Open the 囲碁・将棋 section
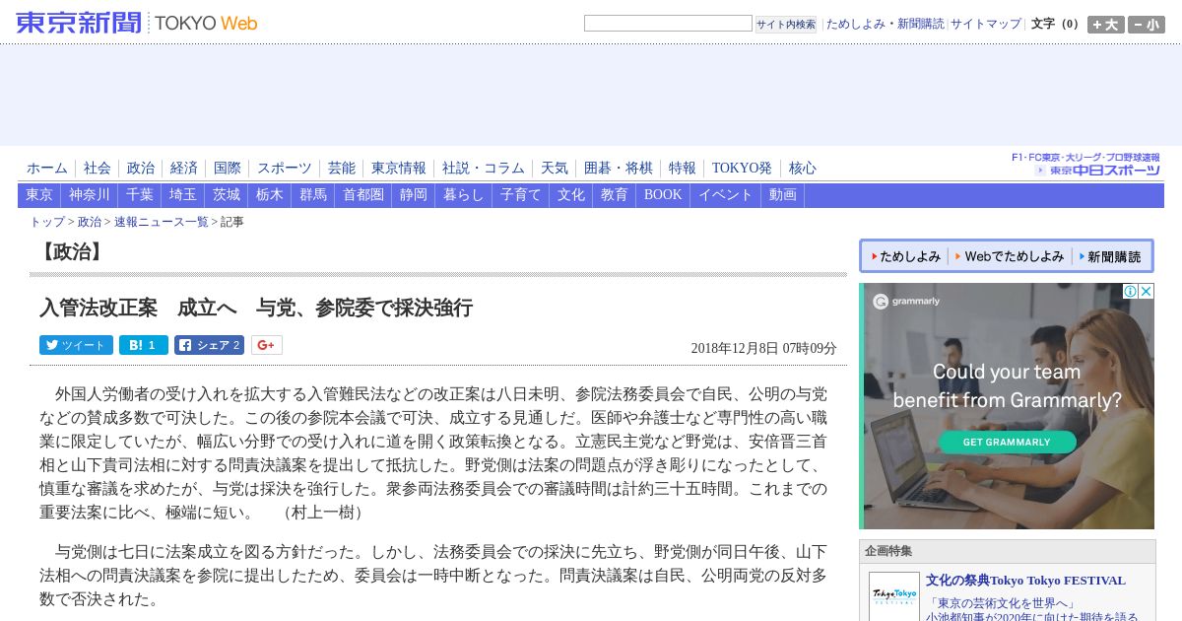Screen dimensions: 1182x621 pos(619,169)
